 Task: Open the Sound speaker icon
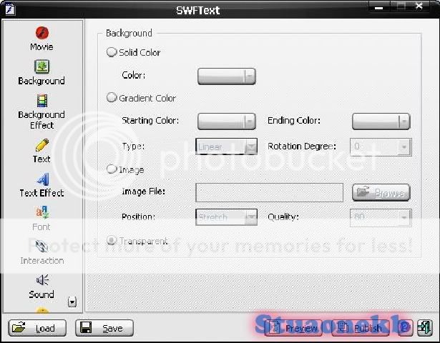click(42, 280)
